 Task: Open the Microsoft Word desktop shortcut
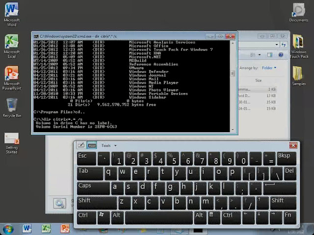(12, 14)
